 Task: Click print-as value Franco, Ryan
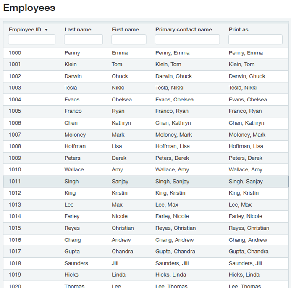[x=245, y=111]
